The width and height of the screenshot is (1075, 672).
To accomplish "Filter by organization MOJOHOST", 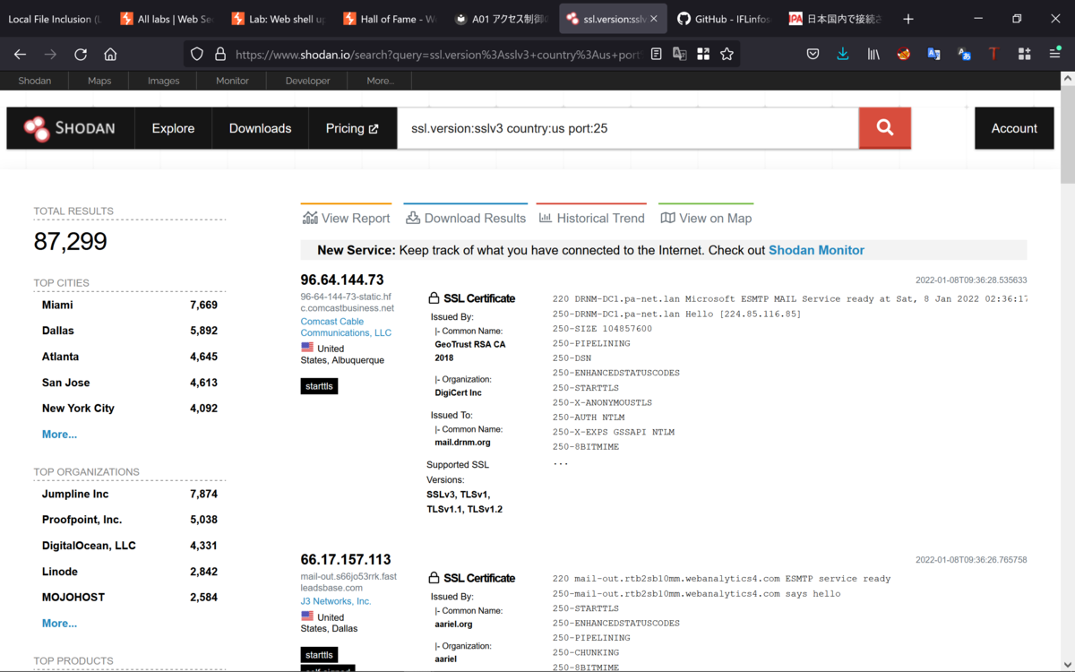I will point(73,597).
